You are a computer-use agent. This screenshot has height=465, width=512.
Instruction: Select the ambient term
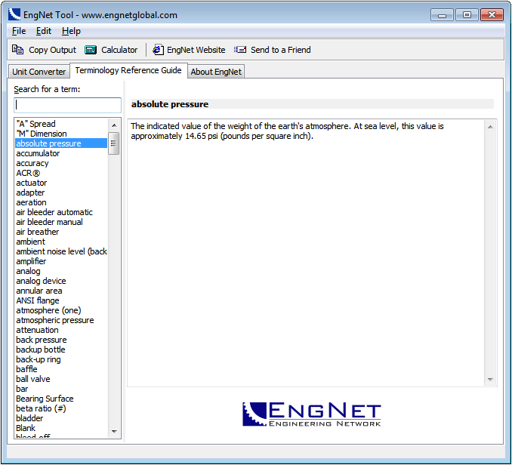pyautogui.click(x=61, y=242)
